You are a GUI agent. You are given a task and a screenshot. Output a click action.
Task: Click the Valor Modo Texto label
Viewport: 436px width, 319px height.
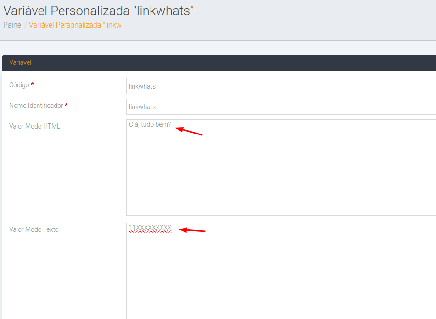click(x=34, y=229)
